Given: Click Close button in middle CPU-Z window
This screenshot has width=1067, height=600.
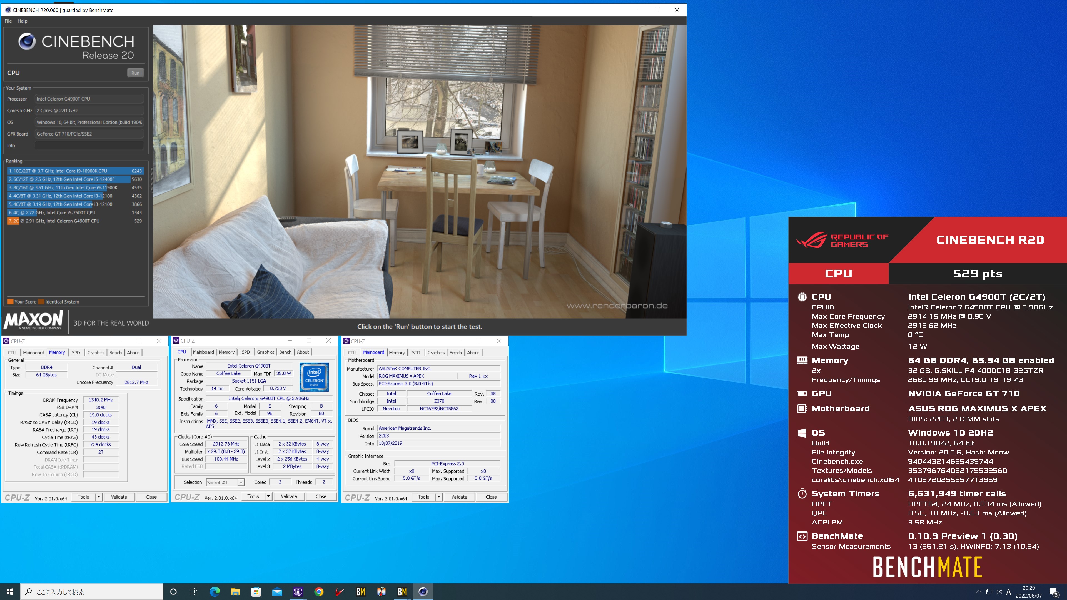Looking at the screenshot, I should point(321,496).
